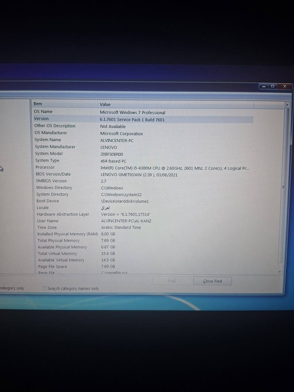The width and height of the screenshot is (294, 392).
Task: Click the System Name value ALVINCENTER-PC
Action: pos(117,141)
